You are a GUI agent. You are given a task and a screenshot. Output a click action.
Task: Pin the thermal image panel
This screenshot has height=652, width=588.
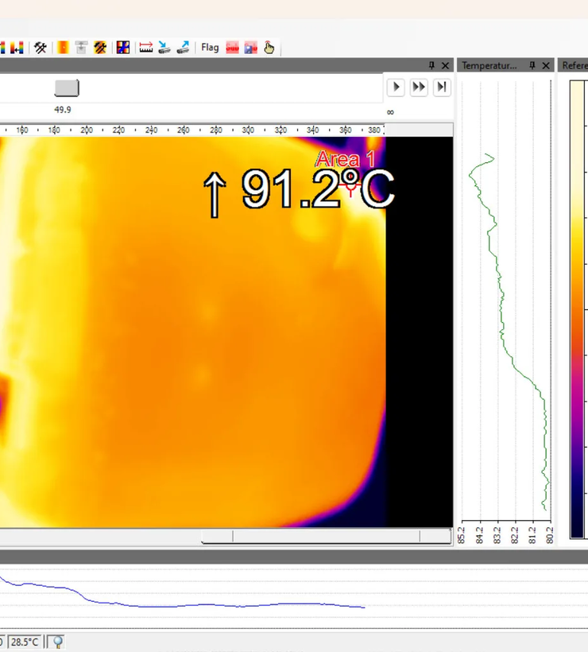(x=432, y=65)
